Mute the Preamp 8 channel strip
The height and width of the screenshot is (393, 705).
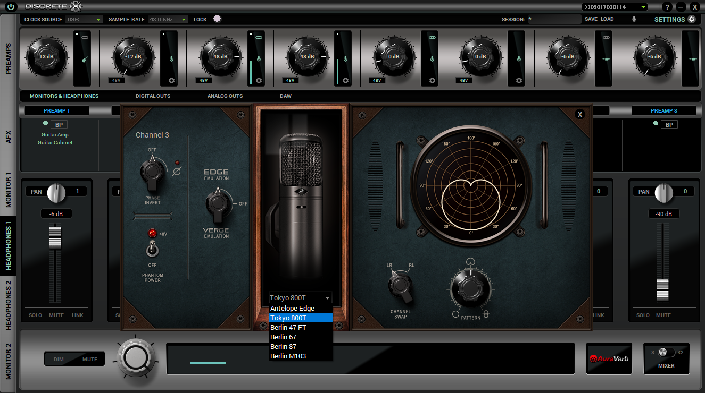point(663,315)
